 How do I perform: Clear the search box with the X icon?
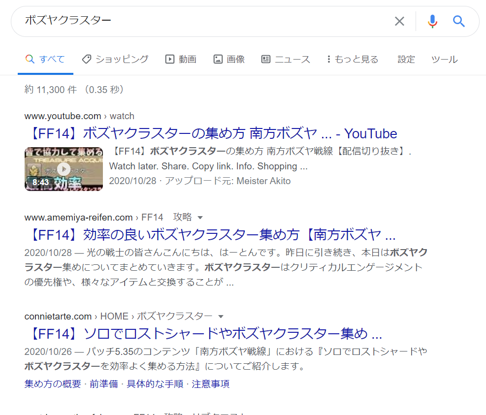[399, 21]
